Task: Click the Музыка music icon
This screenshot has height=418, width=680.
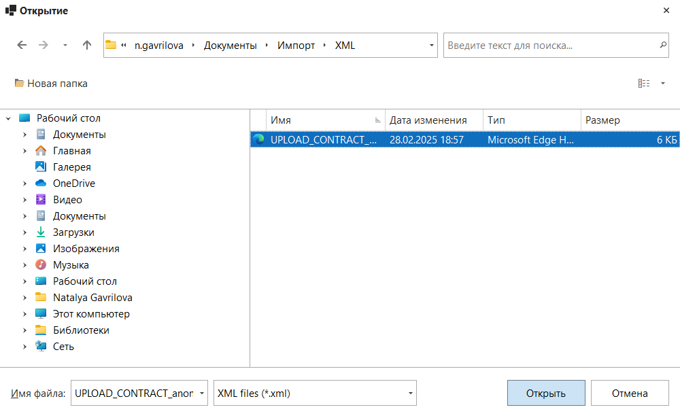Action: point(41,265)
